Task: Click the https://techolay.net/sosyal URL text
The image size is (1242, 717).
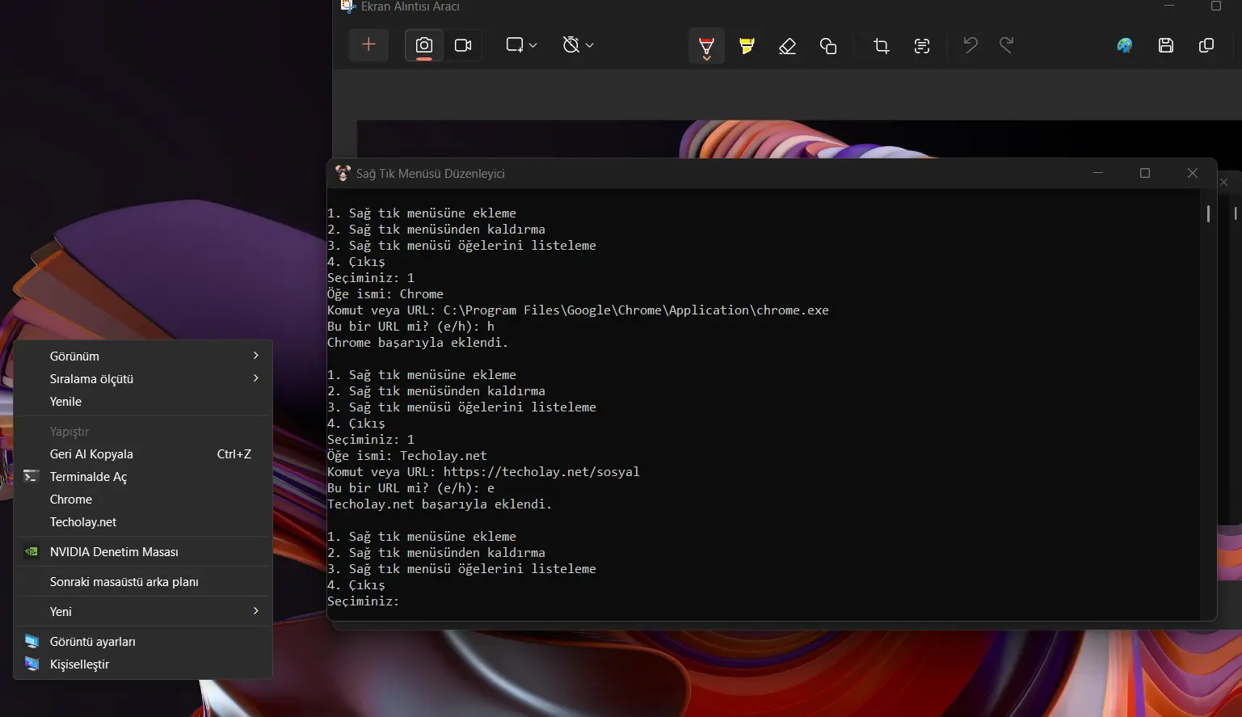Action: (541, 472)
